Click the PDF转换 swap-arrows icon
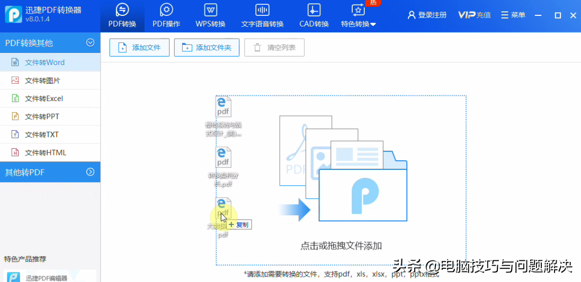Screen dimensions: 581x282 [x=122, y=9]
